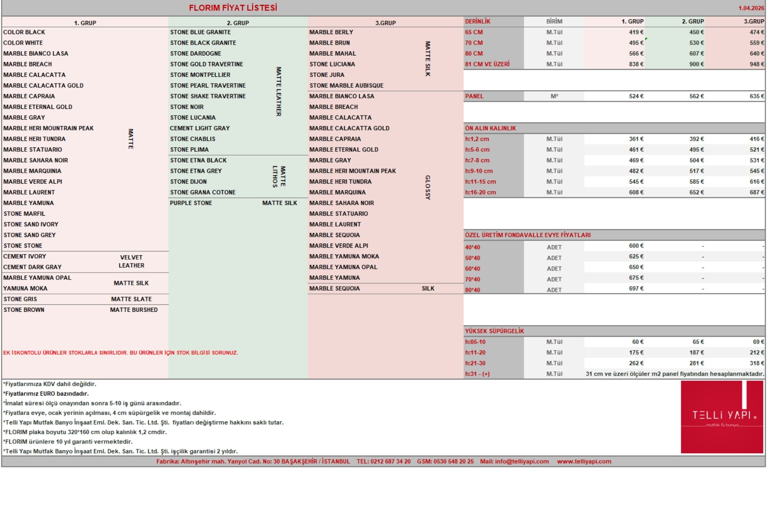Select the "STONE ETNA GREY" entry
Image resolution: width=767 pixels, height=508 pixels.
point(196,171)
